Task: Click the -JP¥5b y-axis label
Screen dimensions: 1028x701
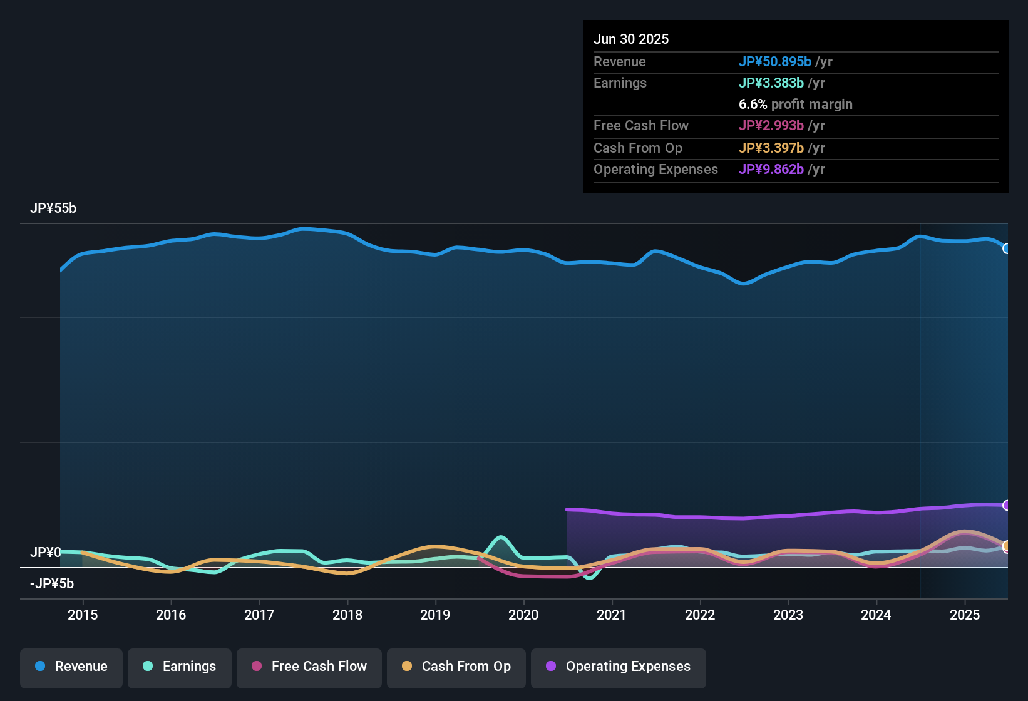Action: tap(52, 583)
